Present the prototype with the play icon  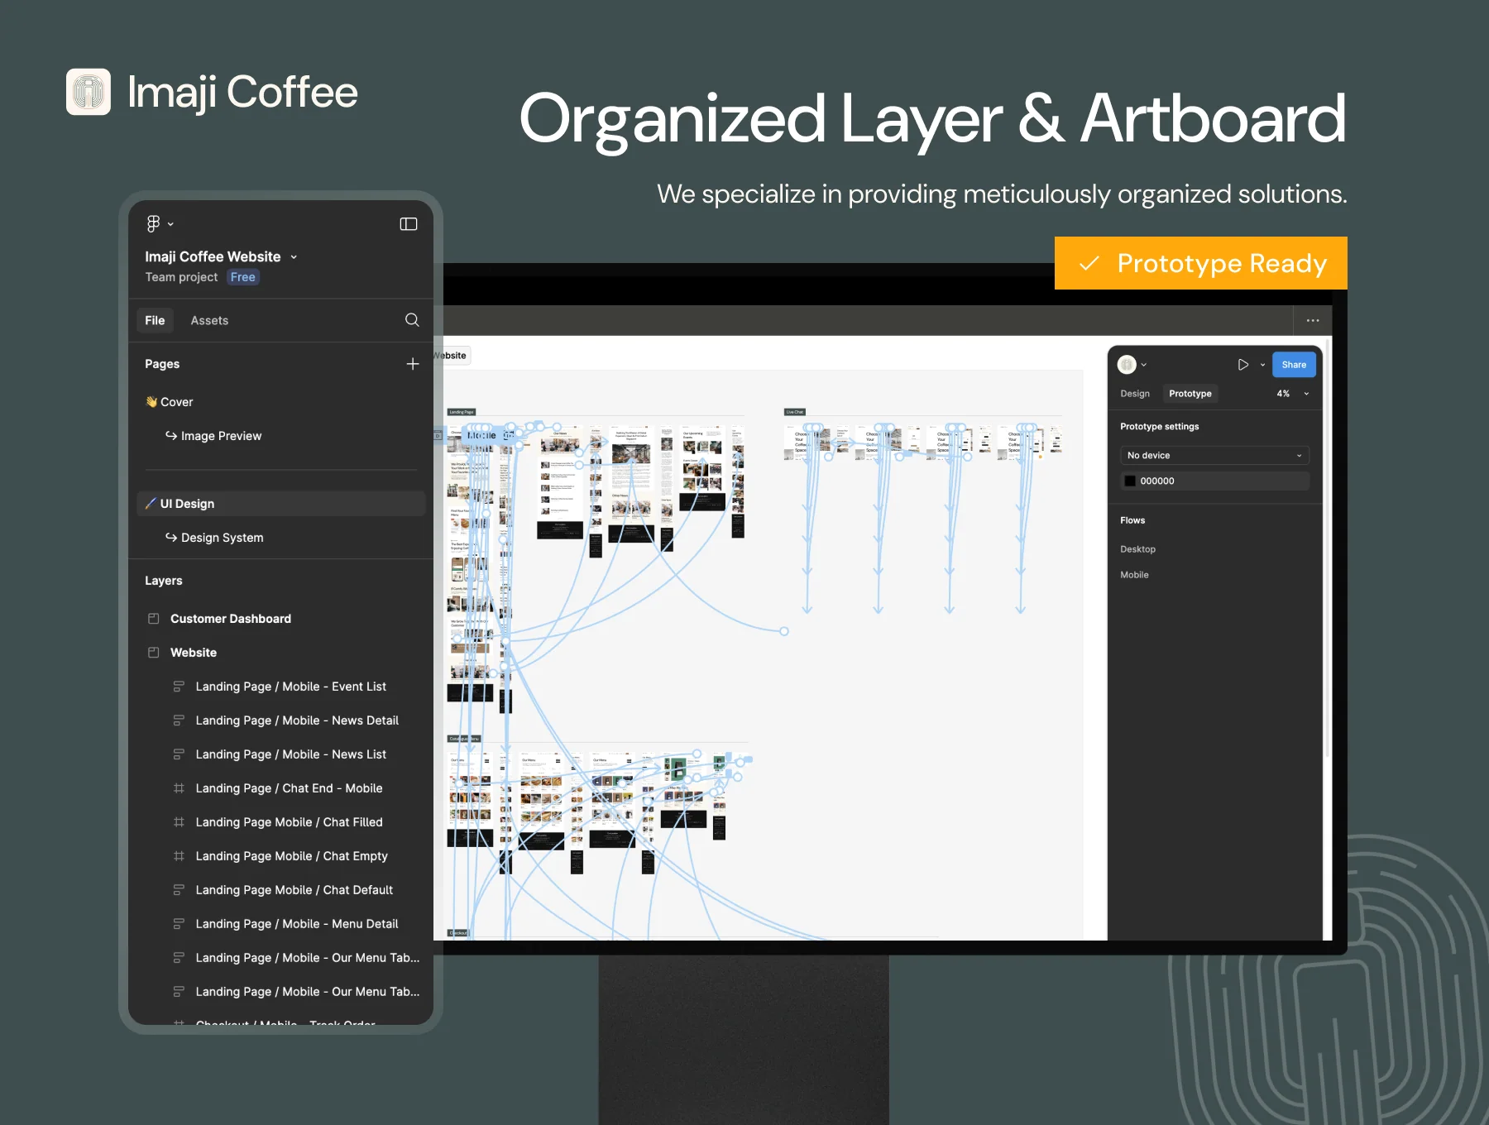click(x=1242, y=365)
